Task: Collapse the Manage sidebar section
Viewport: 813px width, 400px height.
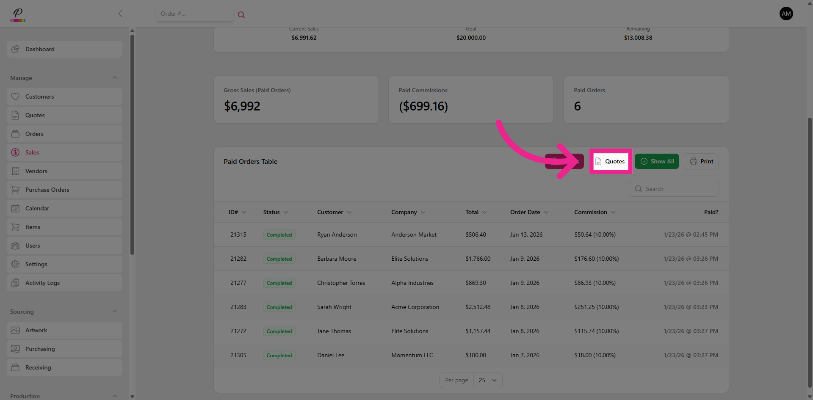Action: point(115,78)
